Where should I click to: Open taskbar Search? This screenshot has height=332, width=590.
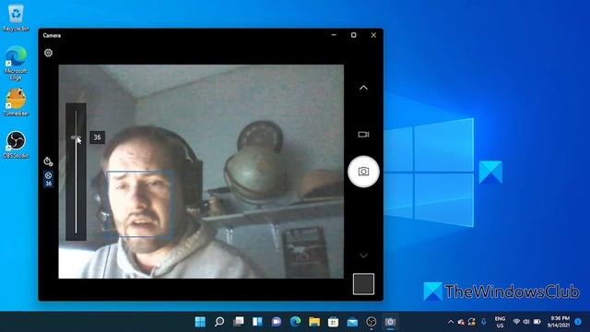tap(219, 322)
